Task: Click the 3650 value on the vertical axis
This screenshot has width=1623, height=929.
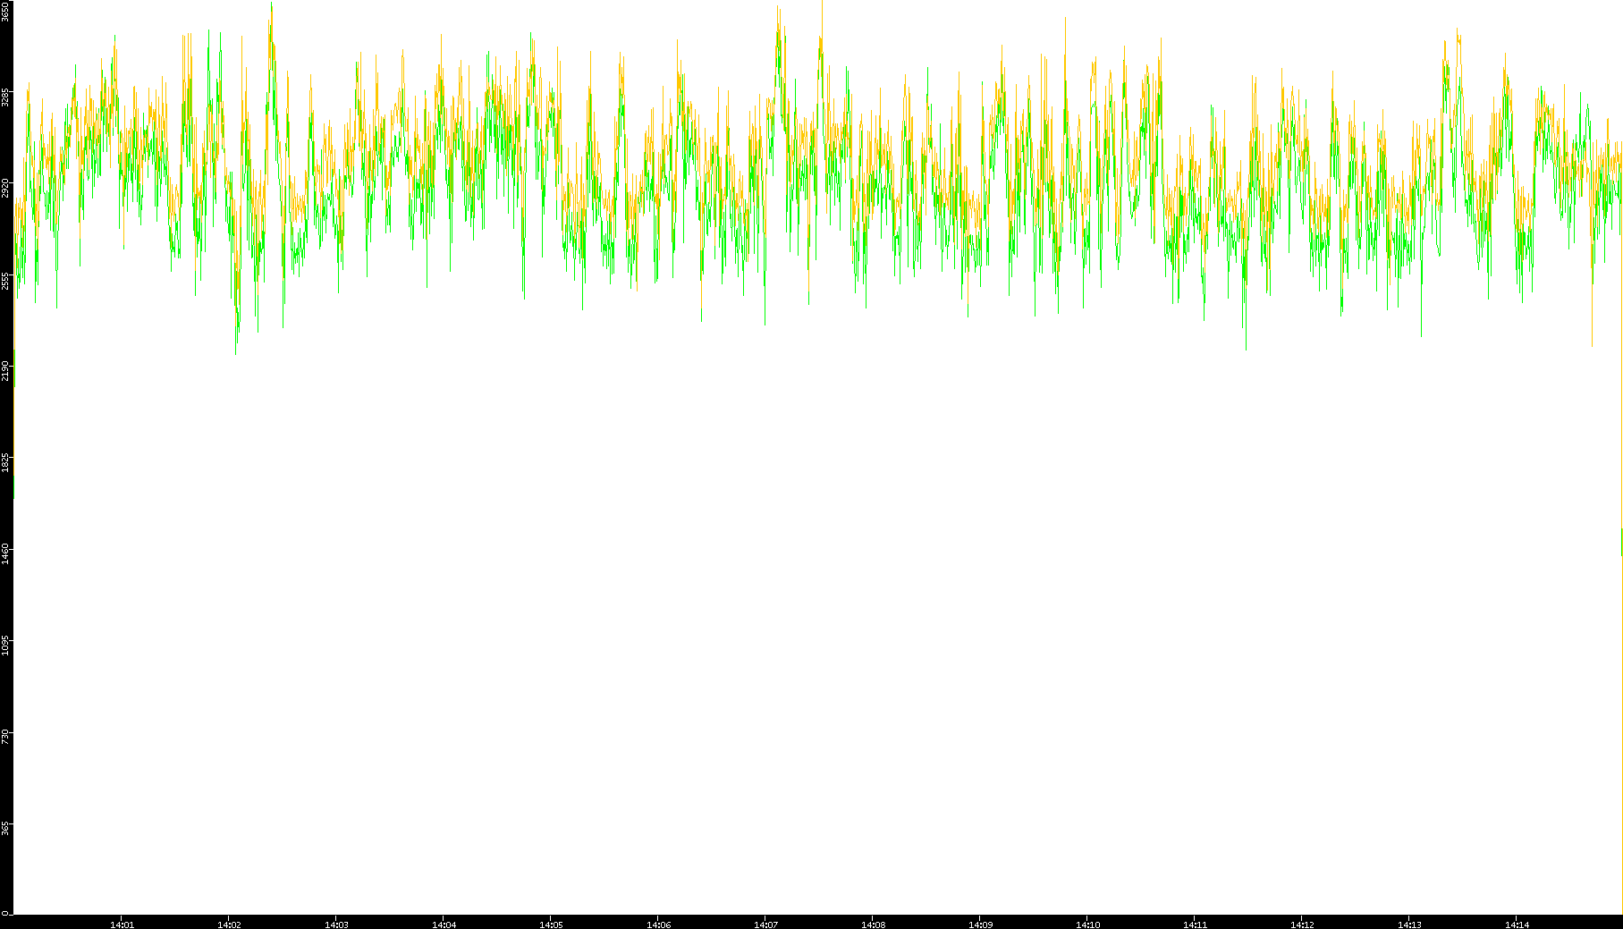Action: click(x=6, y=12)
